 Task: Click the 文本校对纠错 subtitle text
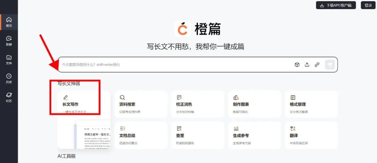185,112
